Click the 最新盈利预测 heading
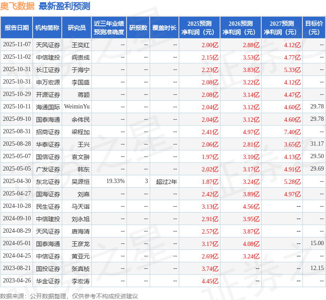Image resolution: width=326 pixels, height=300 pixels. coord(64,6)
